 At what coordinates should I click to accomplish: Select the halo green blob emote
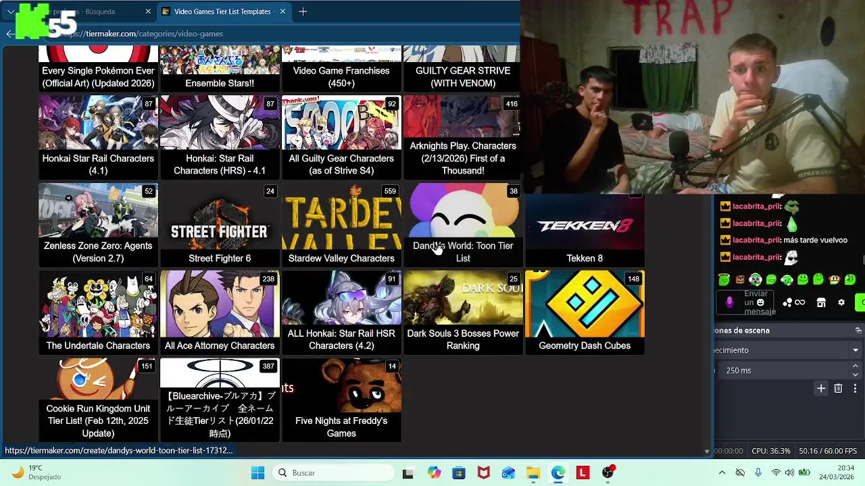pyautogui.click(x=724, y=279)
